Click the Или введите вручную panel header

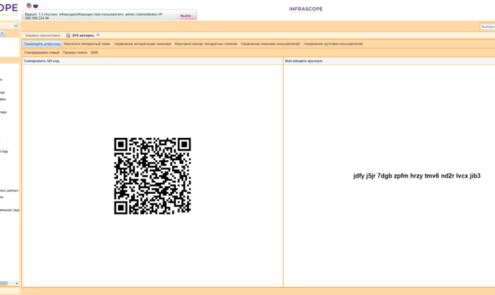[389, 61]
